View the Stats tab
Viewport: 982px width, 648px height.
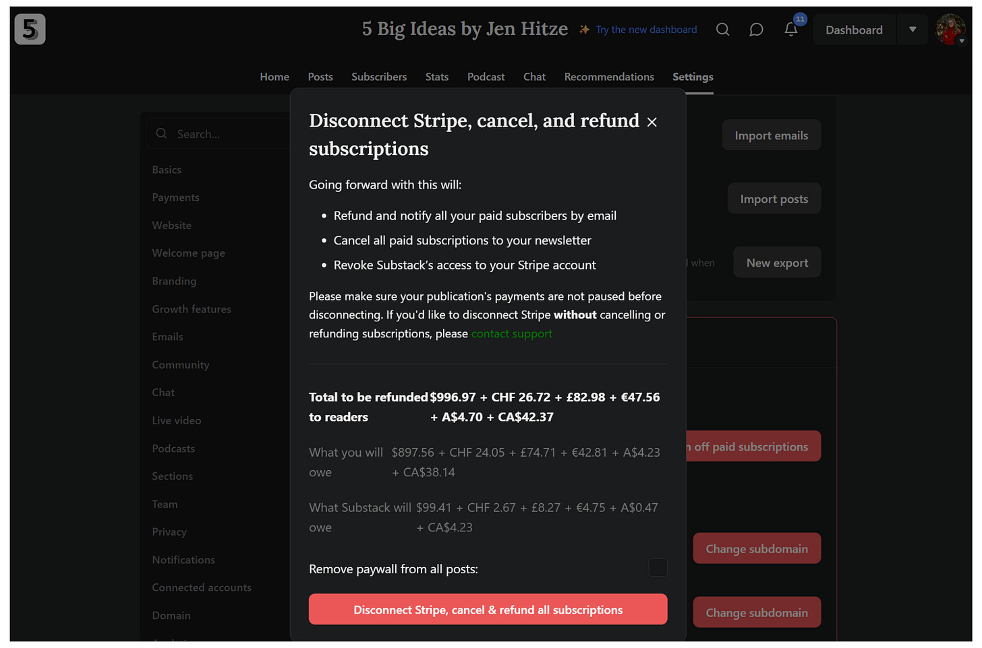pyautogui.click(x=437, y=77)
